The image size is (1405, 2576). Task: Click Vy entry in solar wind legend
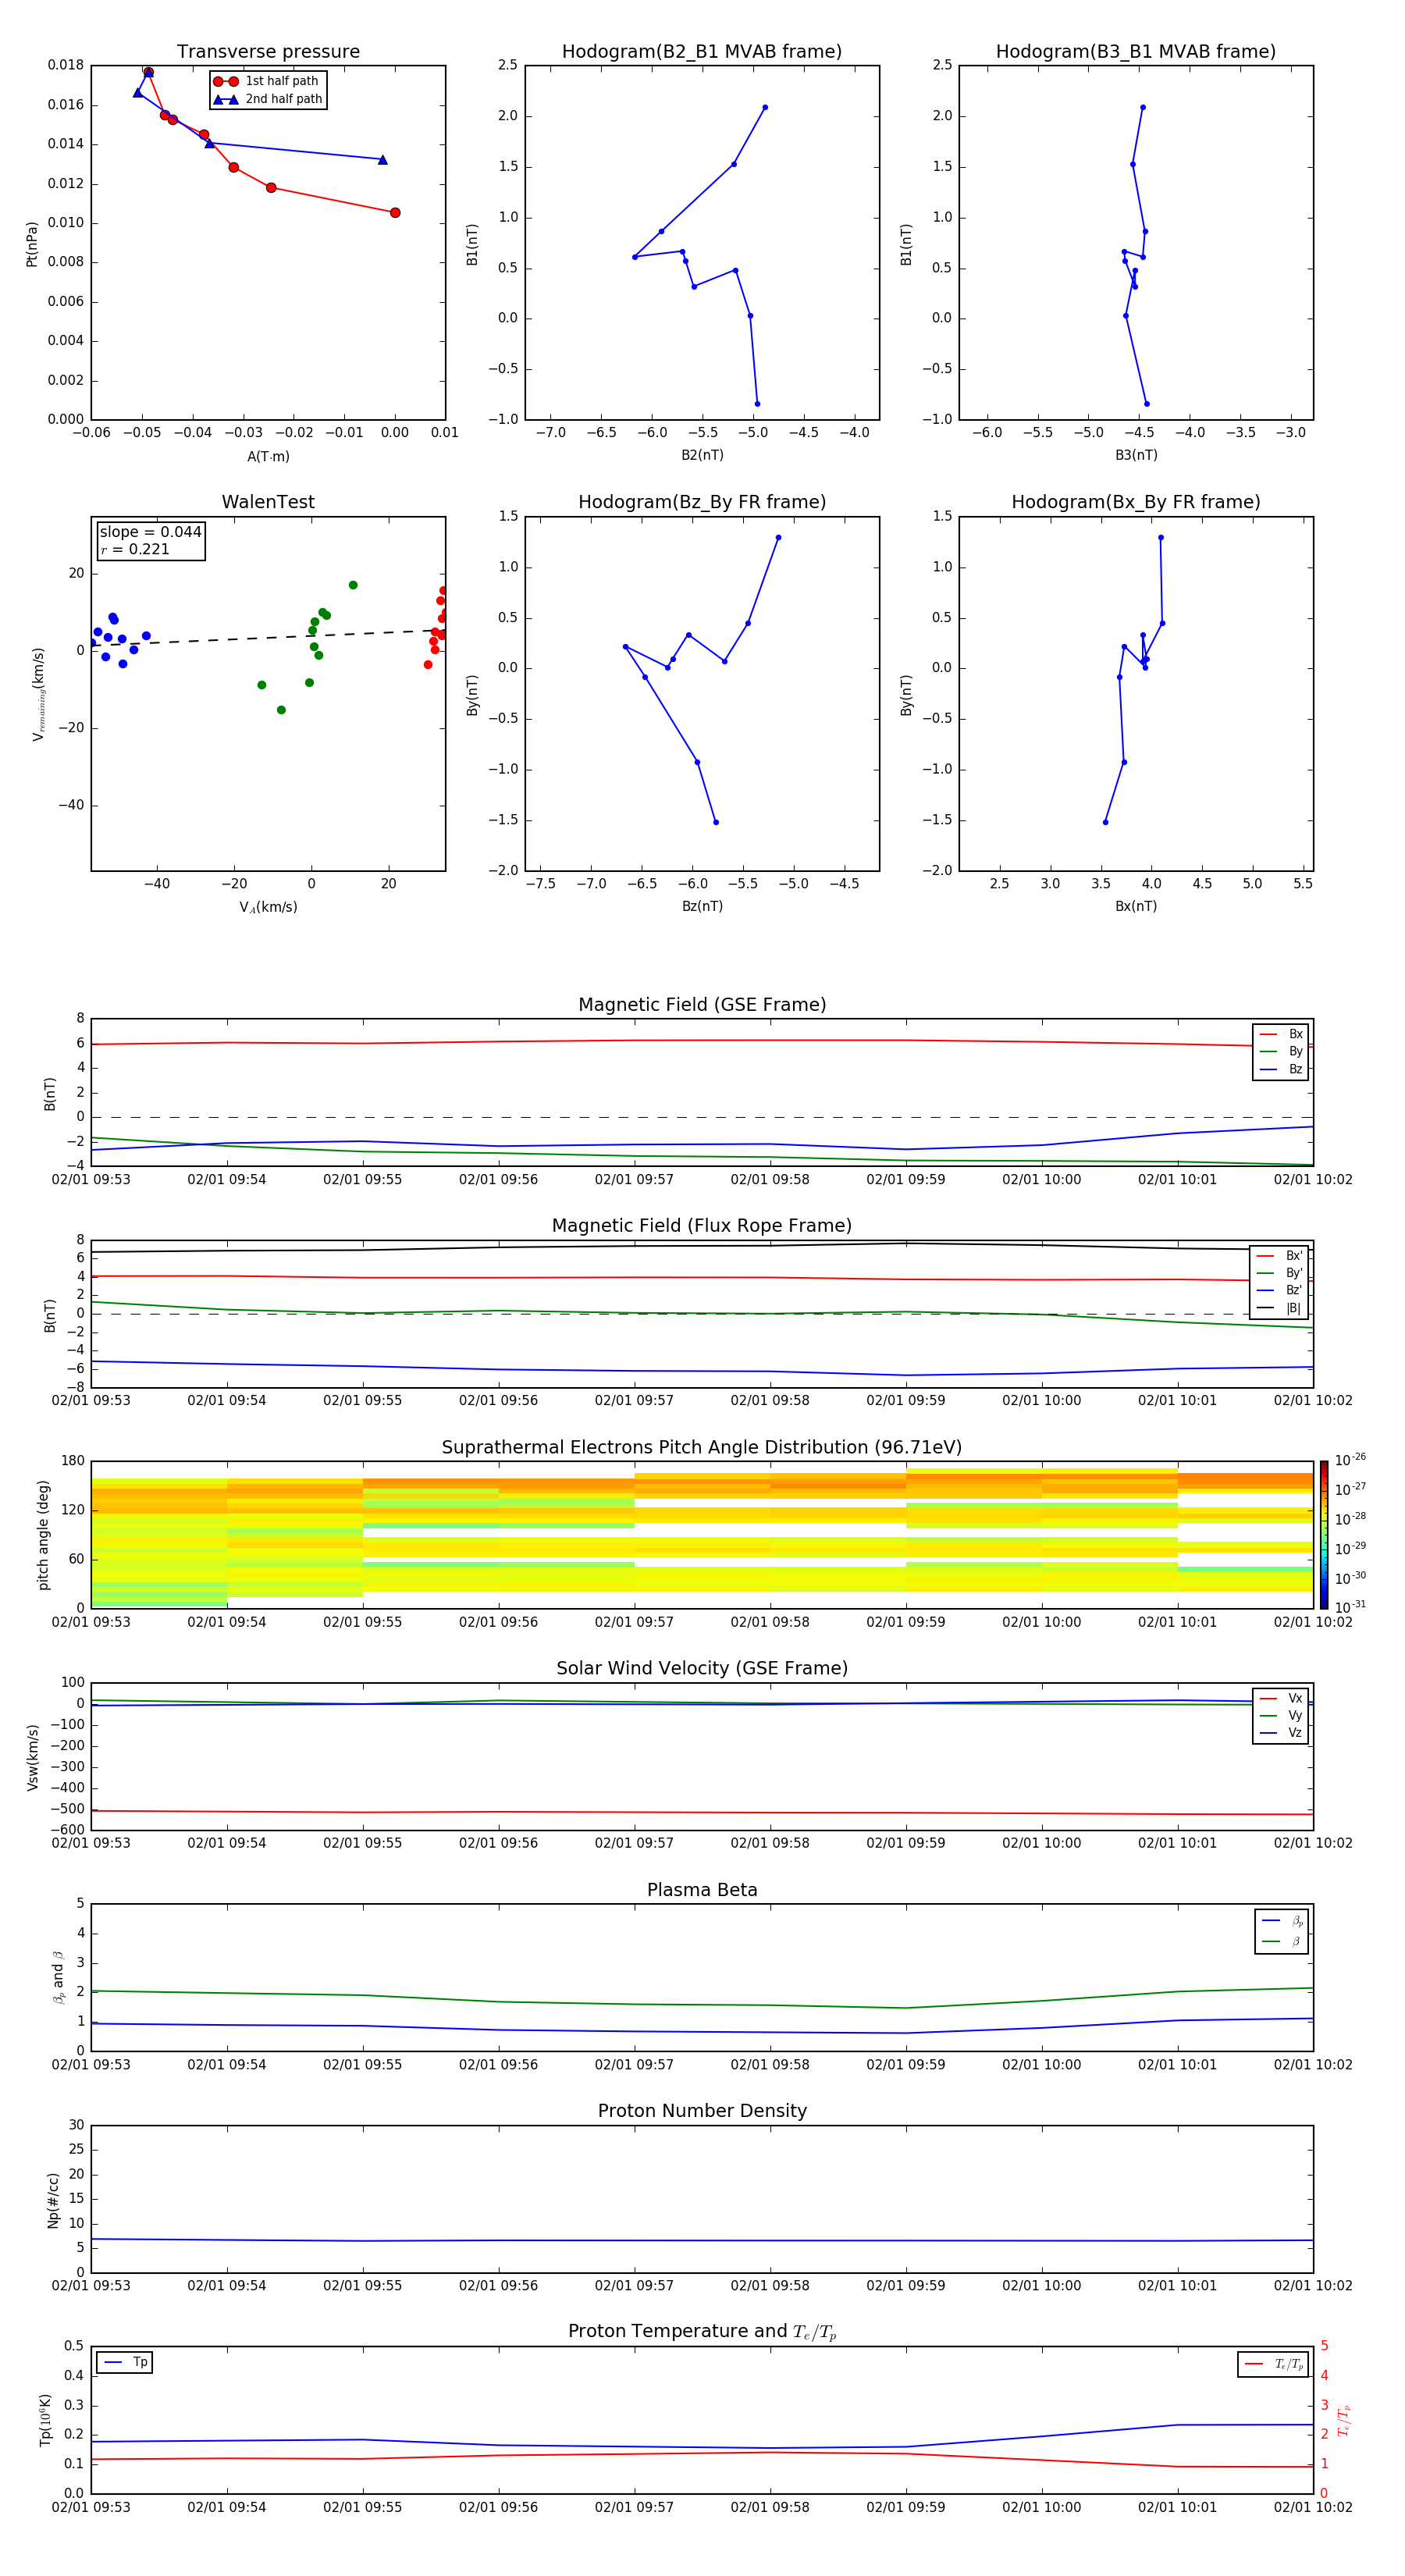pos(1281,1715)
